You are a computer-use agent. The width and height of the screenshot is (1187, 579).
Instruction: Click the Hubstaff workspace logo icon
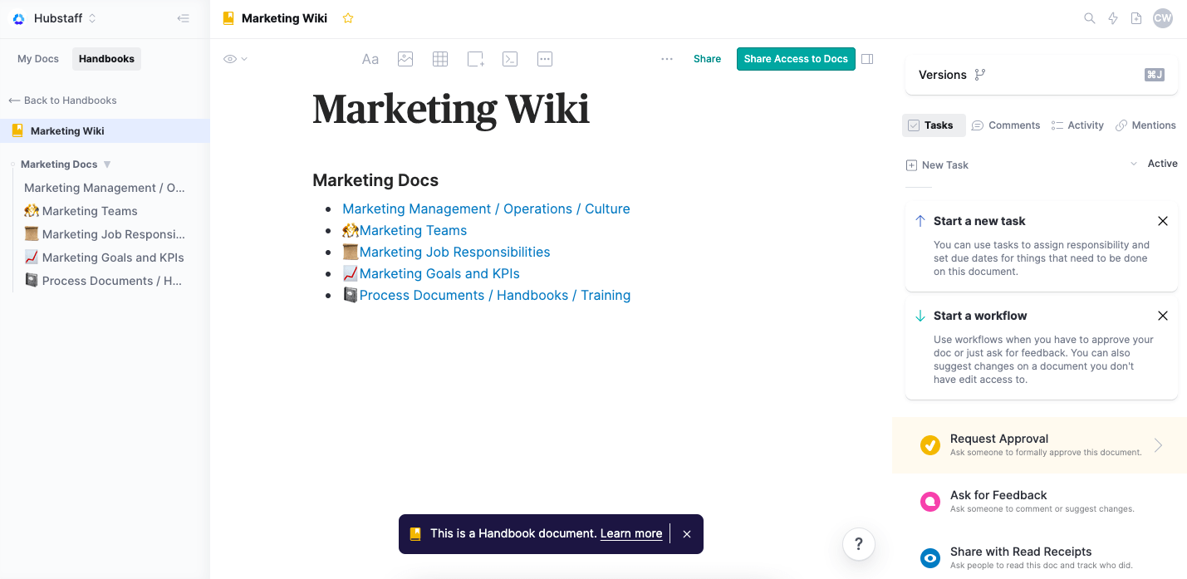[x=18, y=18]
